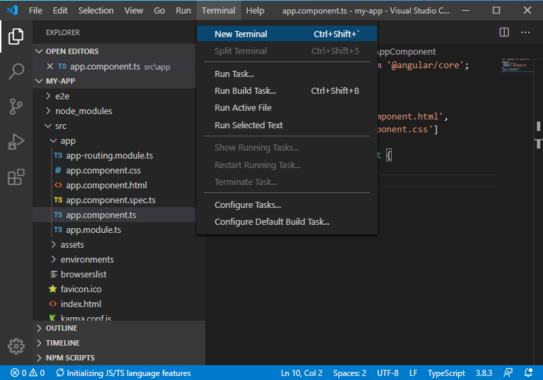
Task: Open the Manage gear icon
Action: tap(16, 346)
